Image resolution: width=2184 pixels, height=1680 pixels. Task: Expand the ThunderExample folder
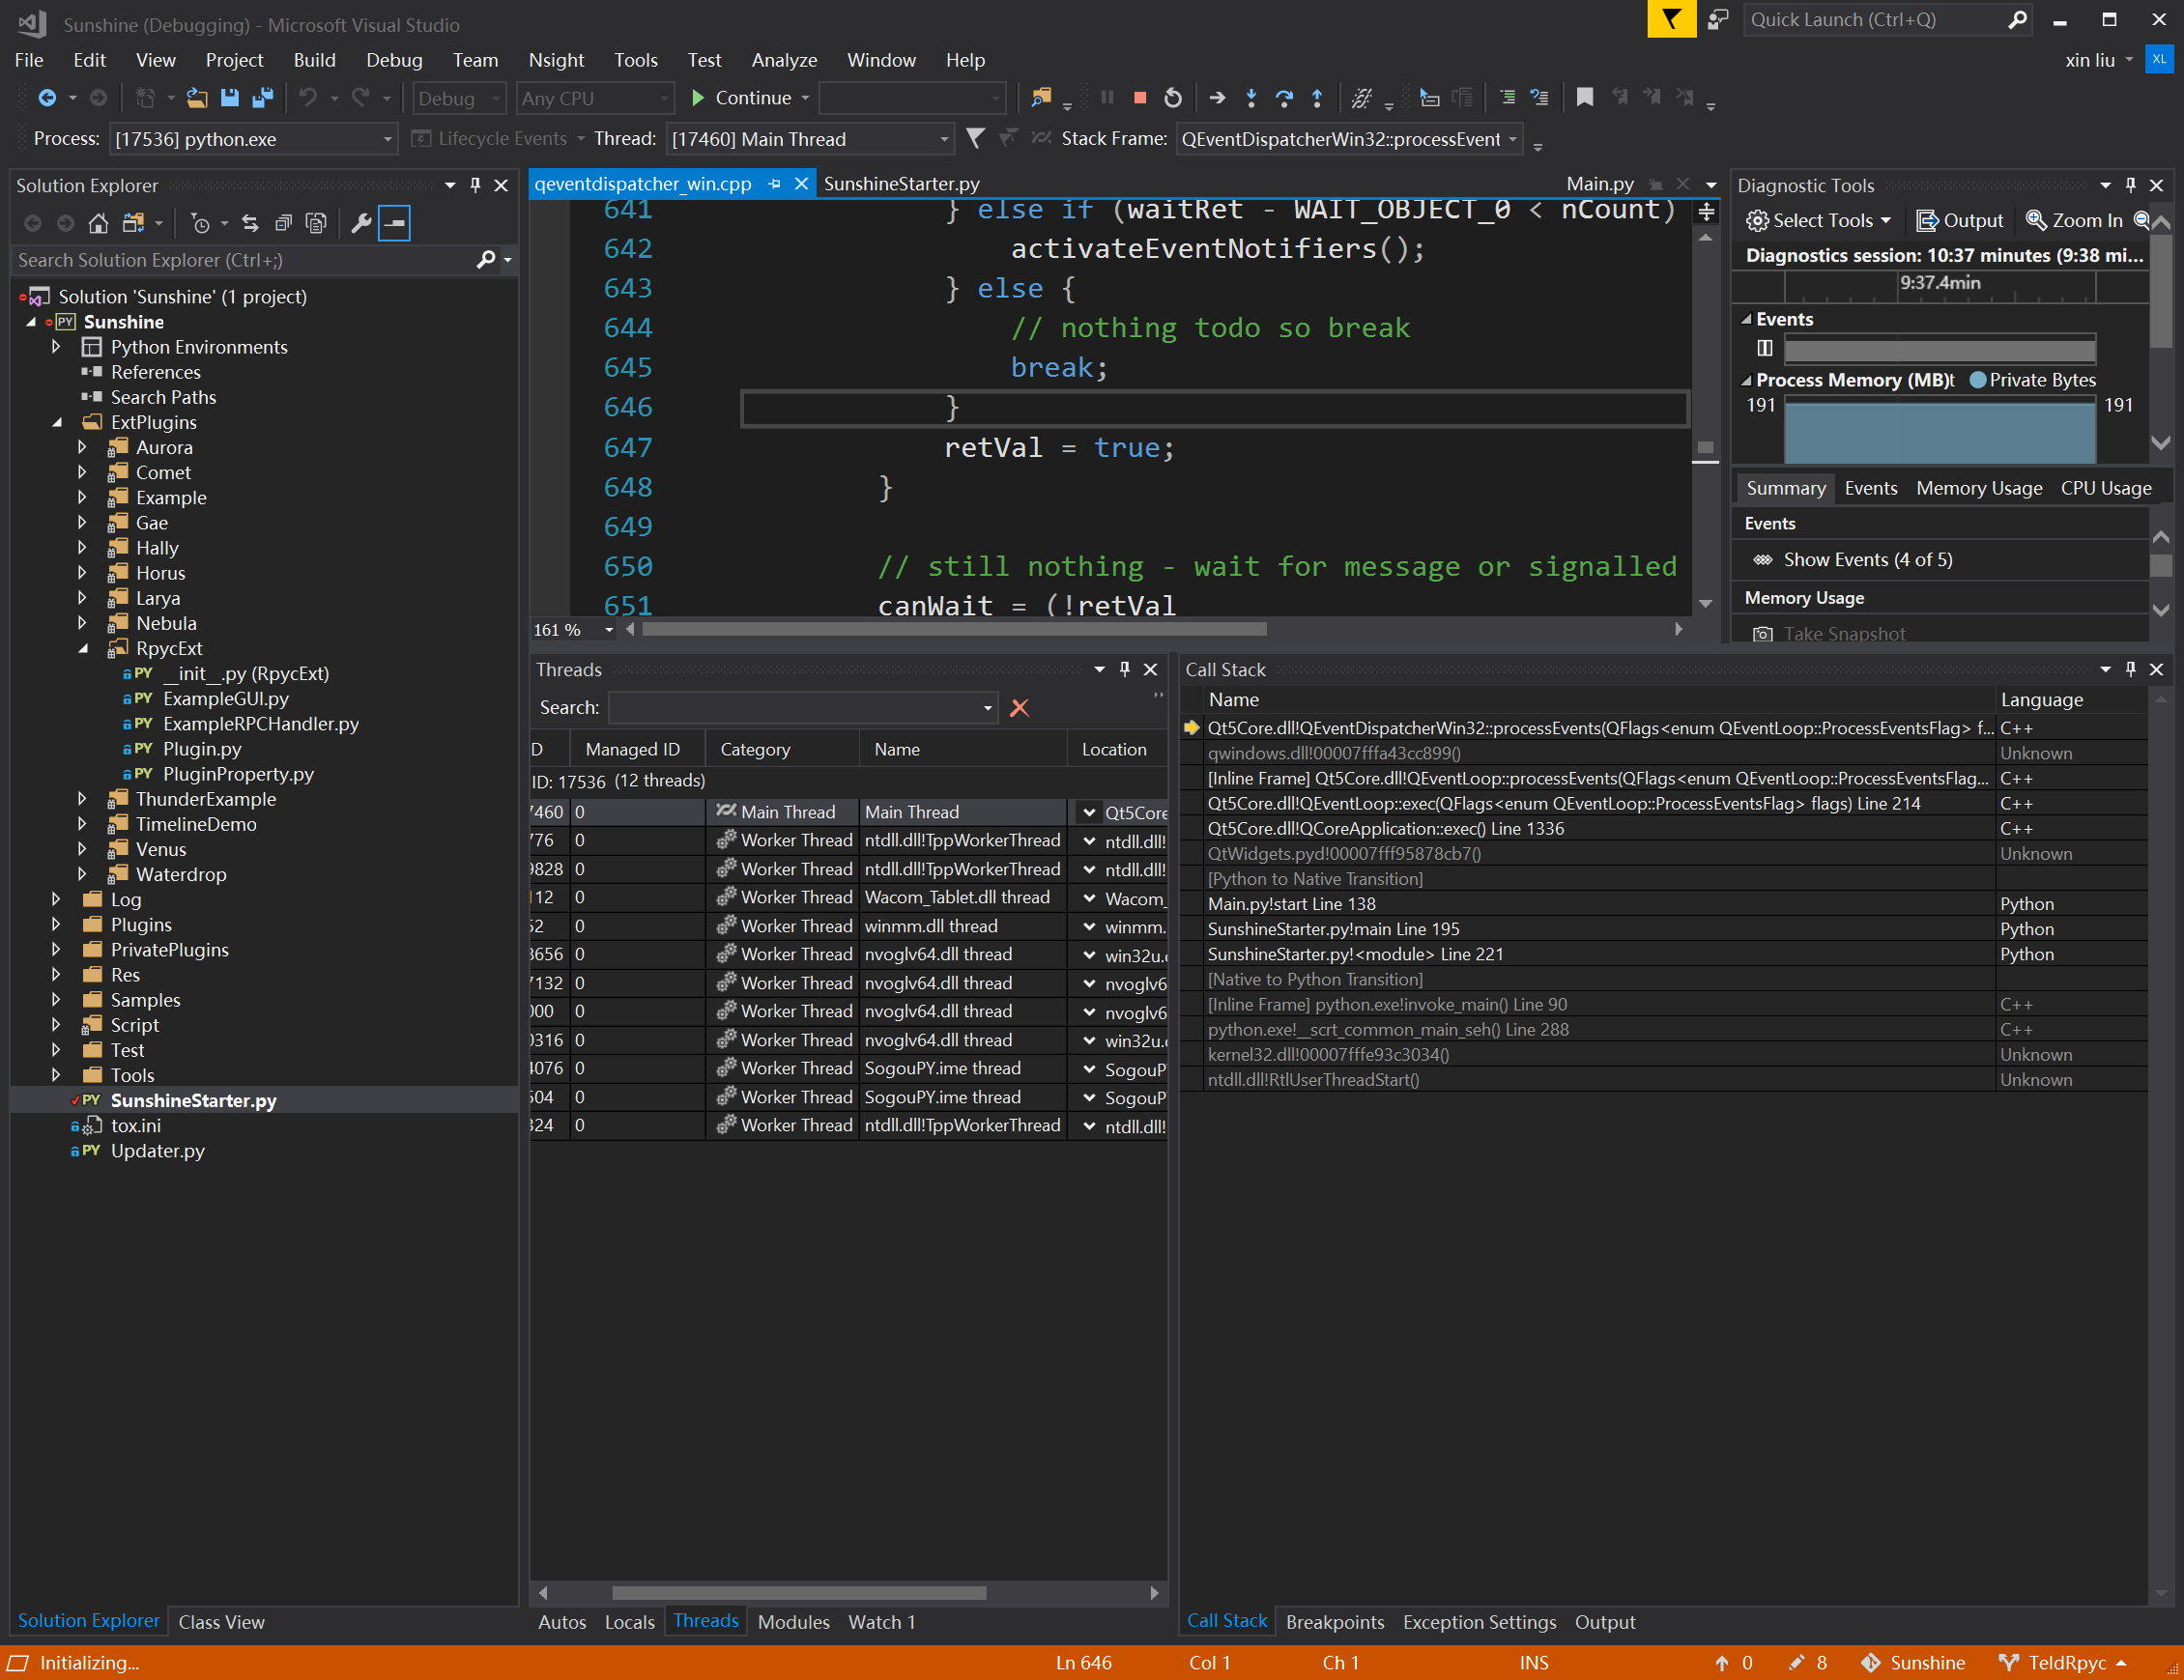pyautogui.click(x=82, y=800)
